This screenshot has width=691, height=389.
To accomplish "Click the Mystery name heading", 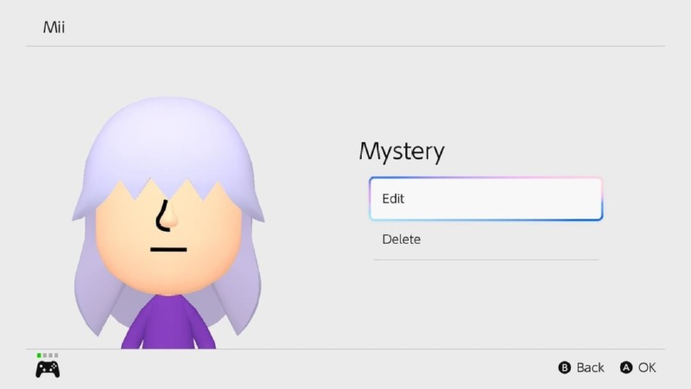I will coord(402,152).
